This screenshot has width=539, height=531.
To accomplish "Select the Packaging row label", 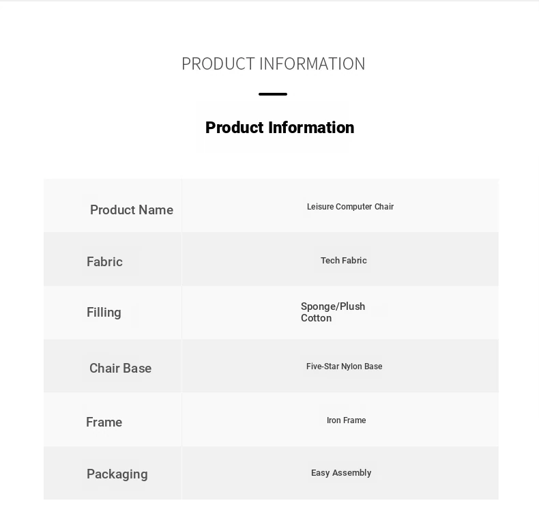I will point(117,474).
